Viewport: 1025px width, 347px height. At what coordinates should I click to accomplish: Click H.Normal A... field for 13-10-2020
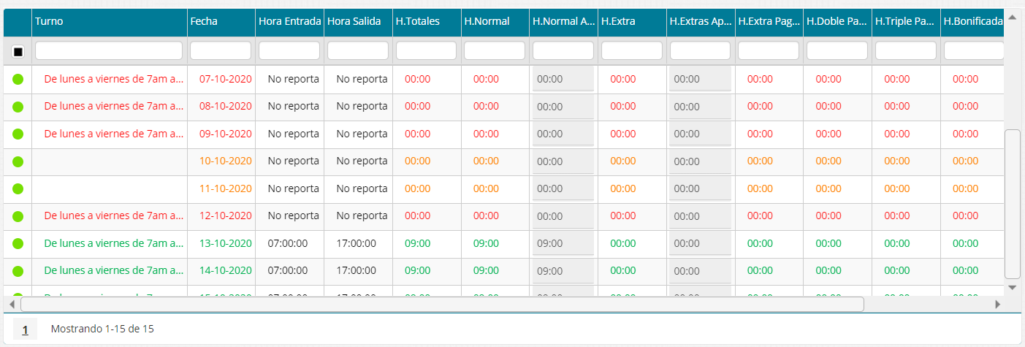coord(563,244)
